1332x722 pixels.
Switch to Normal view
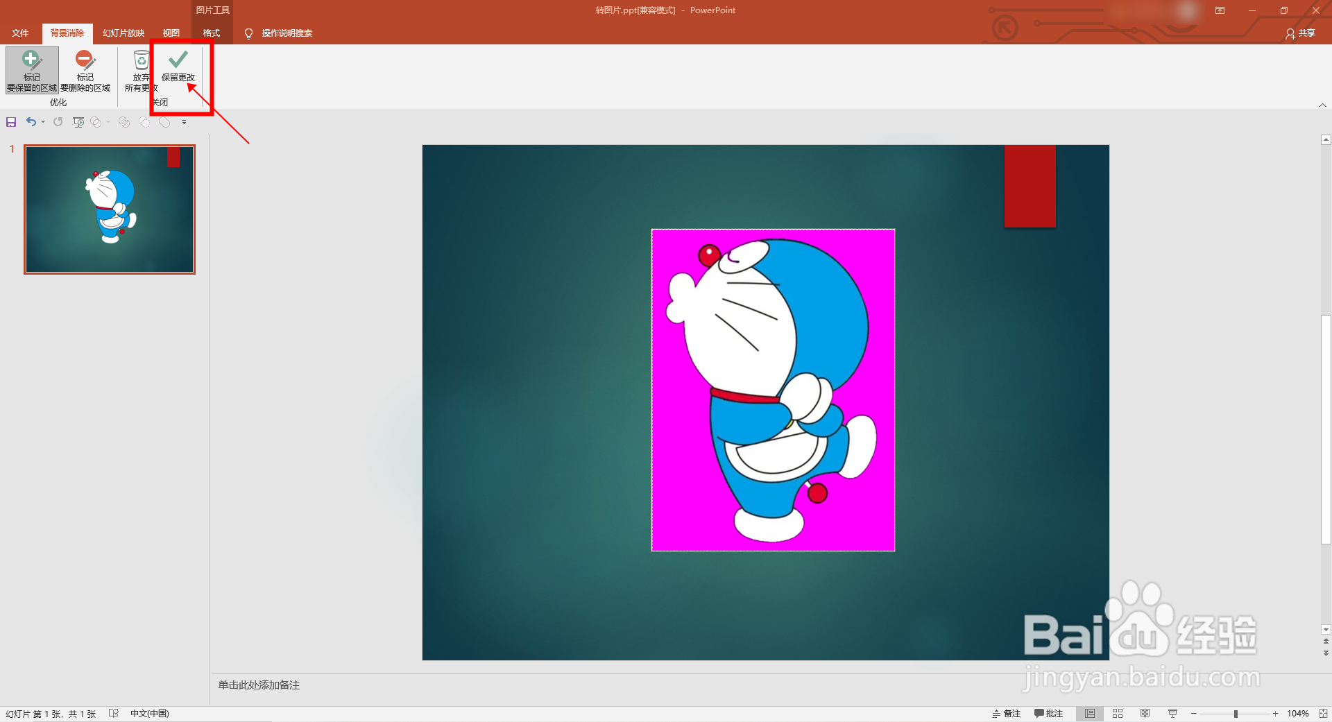[x=1090, y=714]
